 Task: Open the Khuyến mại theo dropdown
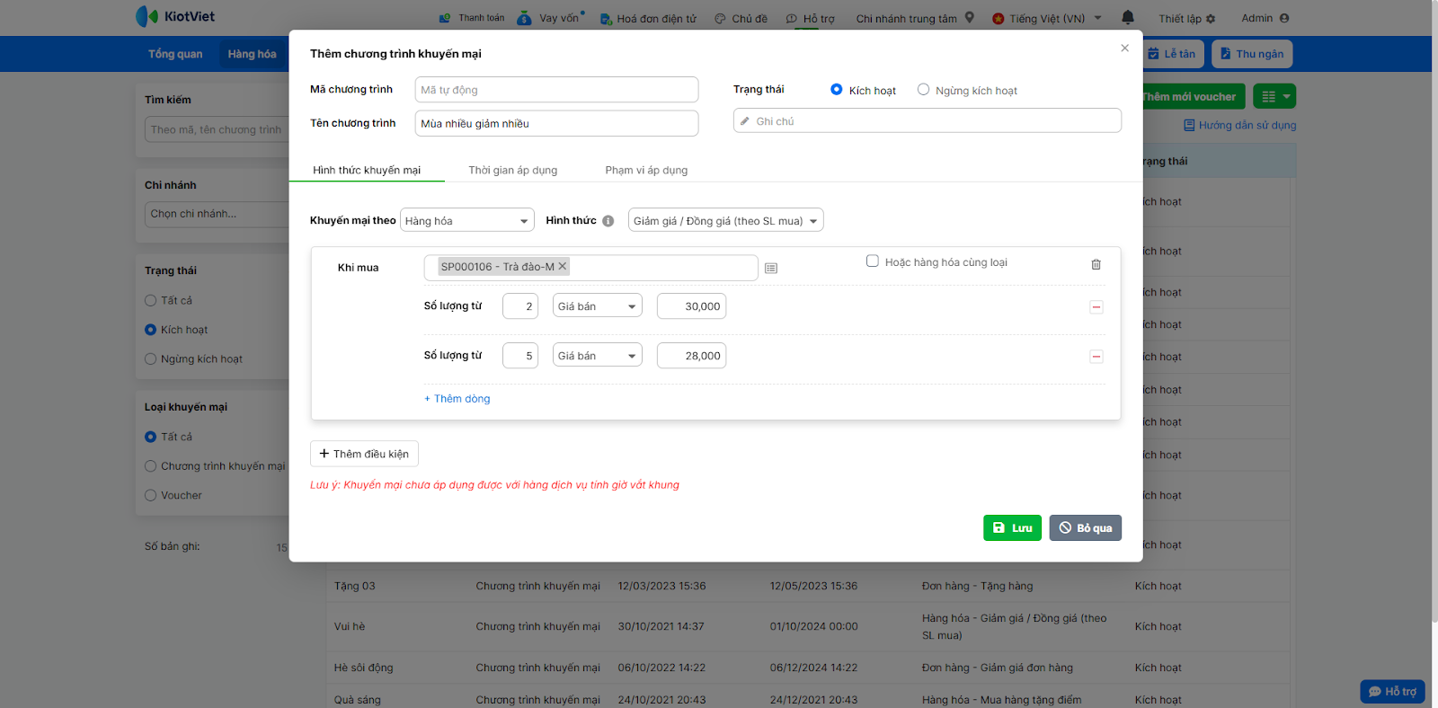pos(467,221)
